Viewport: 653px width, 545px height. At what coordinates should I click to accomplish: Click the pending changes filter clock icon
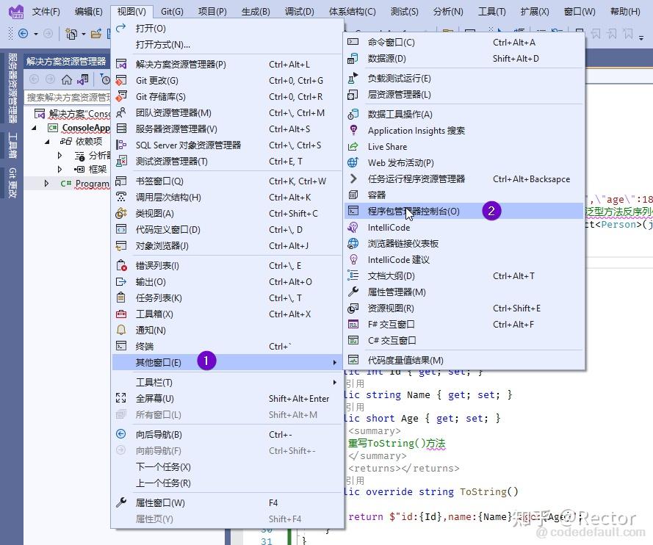(106, 79)
